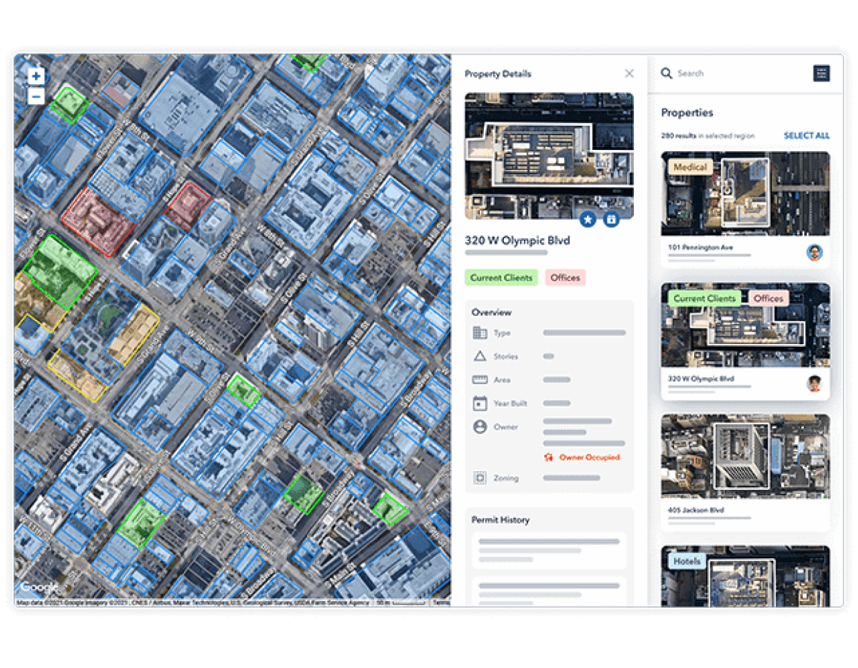Click the Zoning label
This screenshot has width=858, height=668.
coord(506,478)
